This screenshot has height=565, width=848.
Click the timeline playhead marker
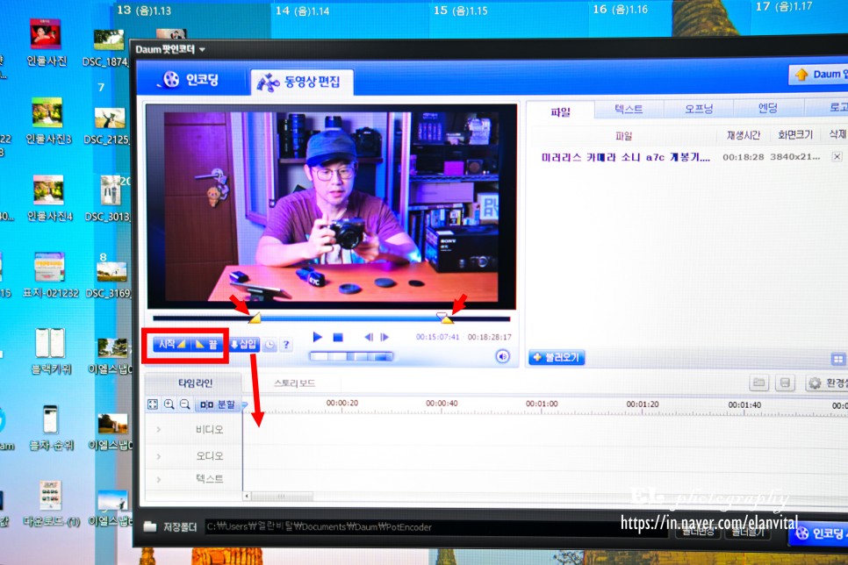[x=244, y=405]
